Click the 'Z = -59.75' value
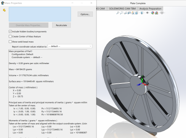Image resolution: width=186 pixels, height=138 pixels. coord(18,97)
